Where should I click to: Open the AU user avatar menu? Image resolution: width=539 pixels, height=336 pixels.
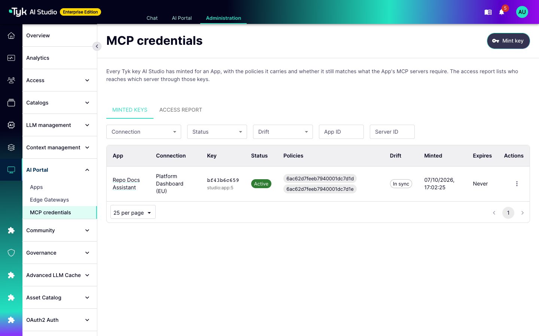coord(522,12)
